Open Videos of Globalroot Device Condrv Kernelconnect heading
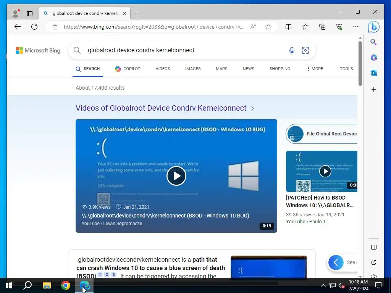Viewport: 391px width, 293px height. coord(161,108)
